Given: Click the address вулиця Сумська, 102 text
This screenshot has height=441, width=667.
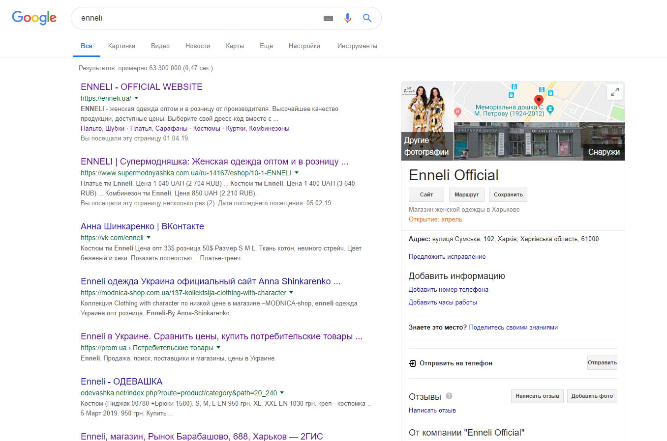Looking at the screenshot, I should click(x=515, y=239).
